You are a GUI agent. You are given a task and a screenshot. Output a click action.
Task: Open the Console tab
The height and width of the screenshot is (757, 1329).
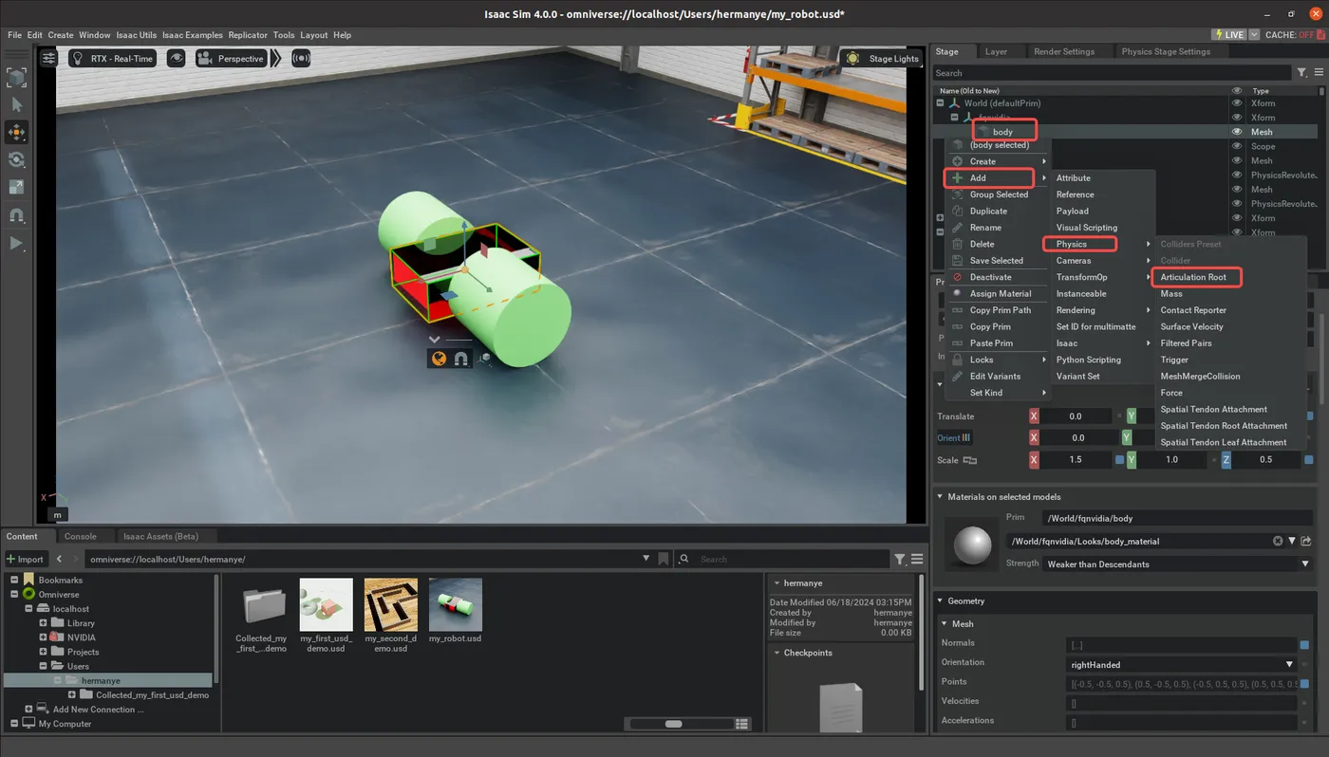(80, 536)
